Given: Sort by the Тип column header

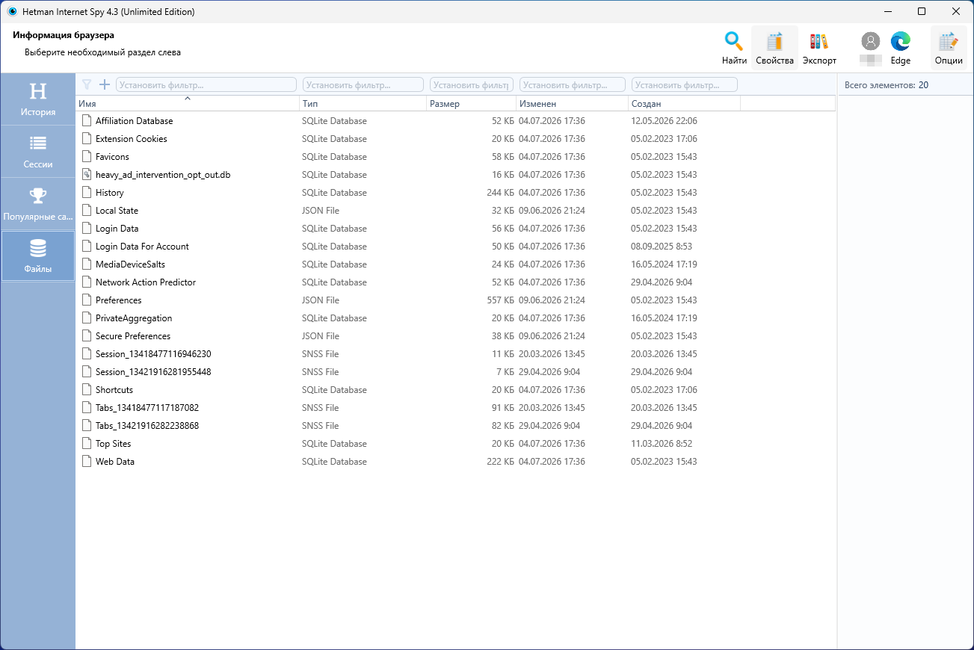Looking at the screenshot, I should pos(363,104).
